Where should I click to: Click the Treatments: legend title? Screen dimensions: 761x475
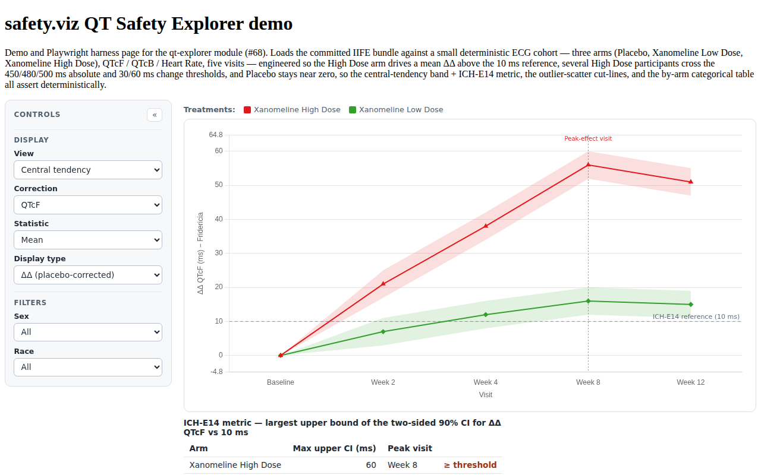(x=209, y=110)
